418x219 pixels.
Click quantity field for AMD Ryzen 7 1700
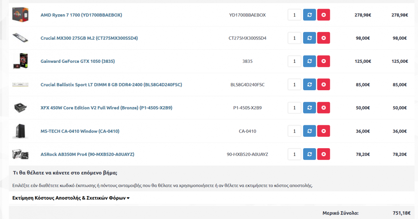tap(295, 15)
